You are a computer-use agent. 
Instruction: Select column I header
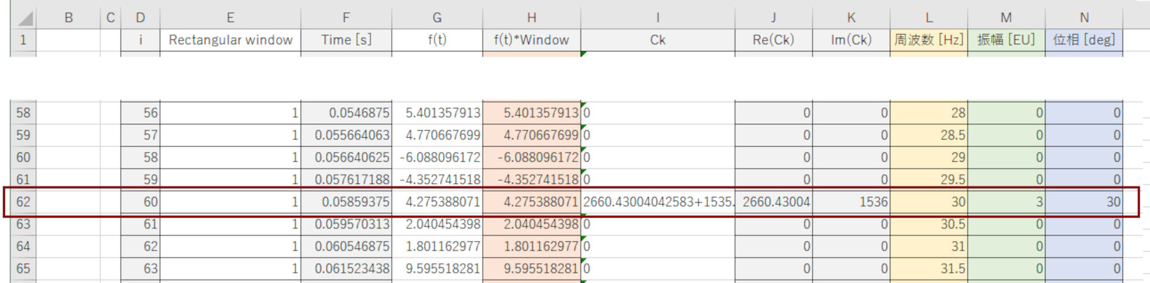click(658, 18)
